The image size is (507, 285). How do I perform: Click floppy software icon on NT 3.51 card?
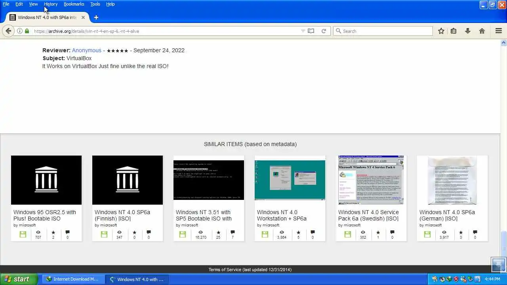(x=183, y=234)
